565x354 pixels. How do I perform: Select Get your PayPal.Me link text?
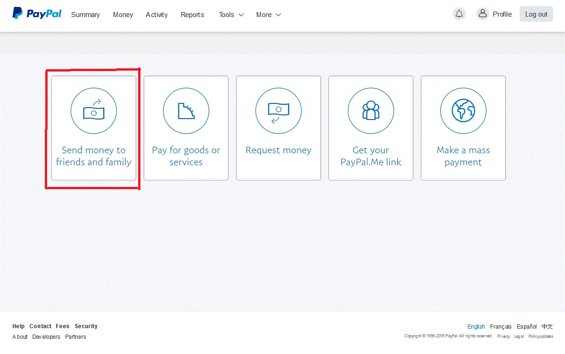tap(371, 156)
